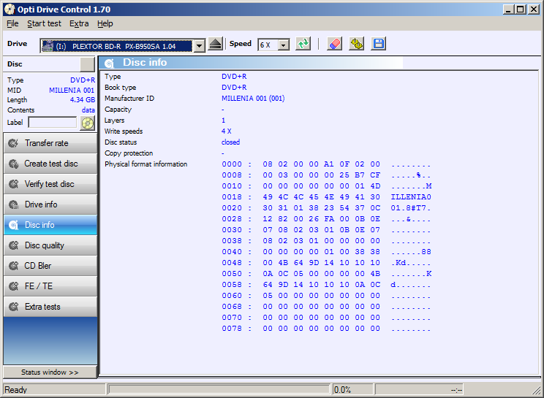The height and width of the screenshot is (398, 544).
Task: Click the green refresh arrows icon
Action: (x=303, y=44)
